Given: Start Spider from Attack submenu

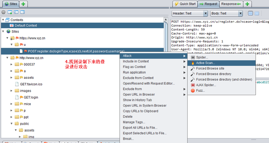Looking at the screenshot, I should pyautogui.click(x=221, y=57).
